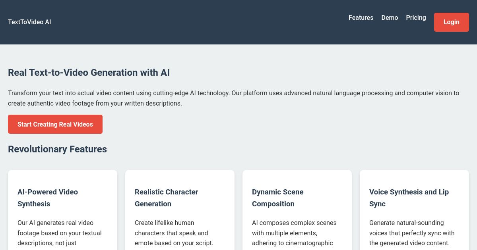Click the hero description paragraph
477x250 pixels.
coord(234,98)
